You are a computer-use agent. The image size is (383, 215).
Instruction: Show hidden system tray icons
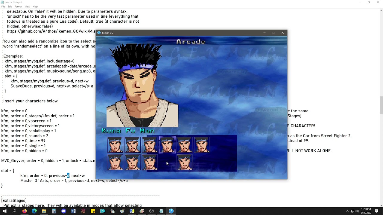[347, 211]
